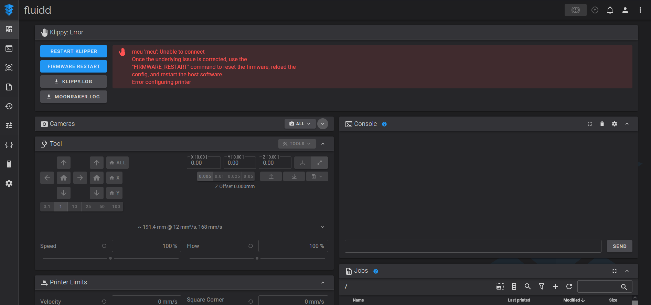Image resolution: width=651 pixels, height=305 pixels.
Task: Refresh the Jobs file list
Action: (x=569, y=286)
